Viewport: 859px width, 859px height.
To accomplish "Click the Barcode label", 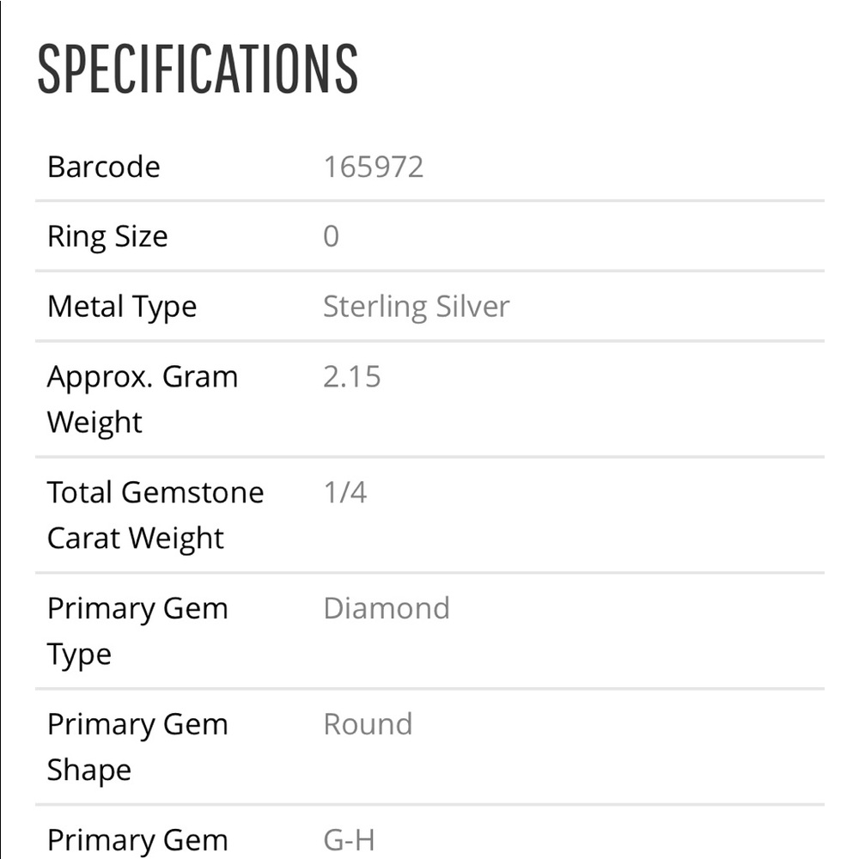I will (x=103, y=167).
